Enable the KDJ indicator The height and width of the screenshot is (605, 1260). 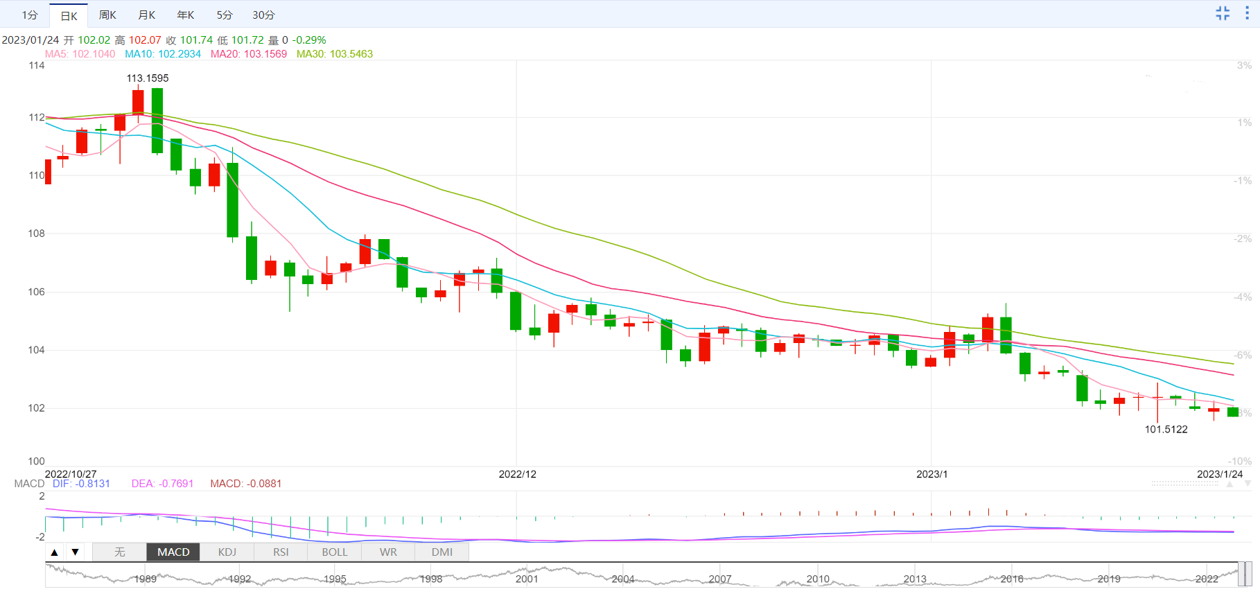227,552
